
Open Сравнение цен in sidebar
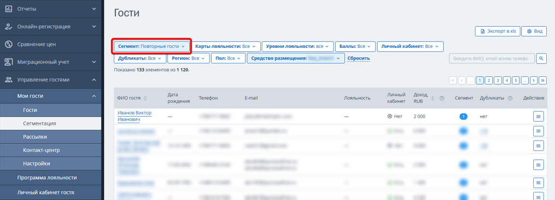50,44
